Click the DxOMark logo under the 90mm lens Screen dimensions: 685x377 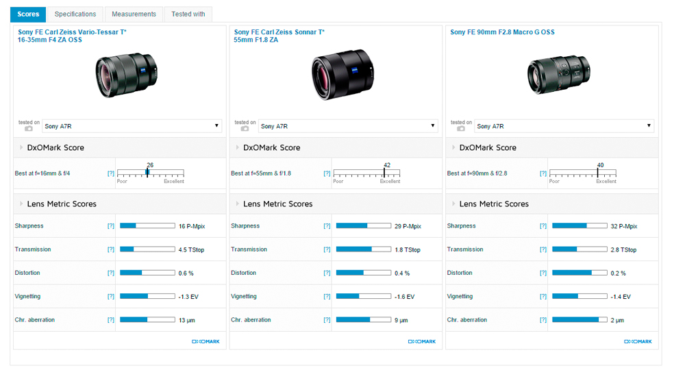[x=638, y=341]
